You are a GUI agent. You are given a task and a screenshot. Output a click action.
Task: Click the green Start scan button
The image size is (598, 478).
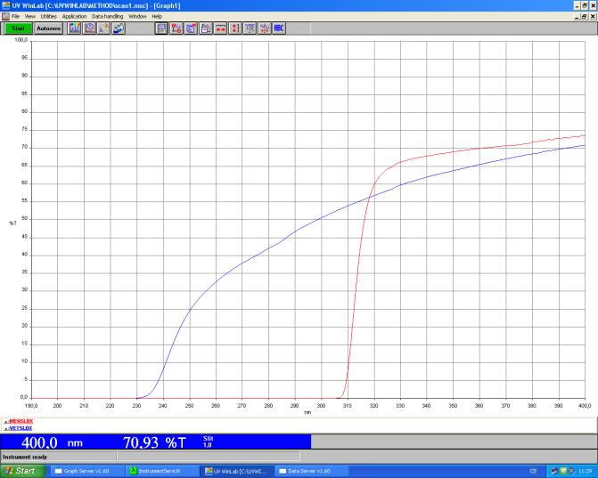(x=18, y=28)
